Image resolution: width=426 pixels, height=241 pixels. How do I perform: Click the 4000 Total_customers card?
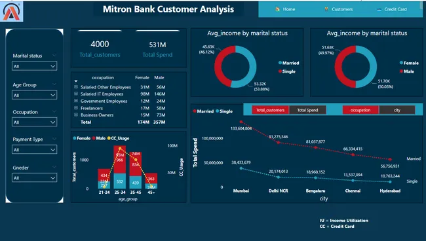pos(100,48)
